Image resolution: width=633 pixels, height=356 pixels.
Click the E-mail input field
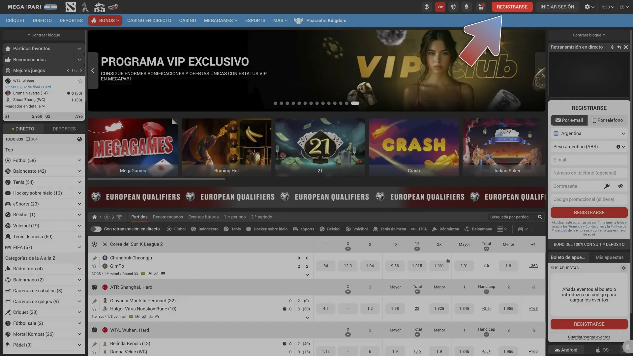pos(589,160)
